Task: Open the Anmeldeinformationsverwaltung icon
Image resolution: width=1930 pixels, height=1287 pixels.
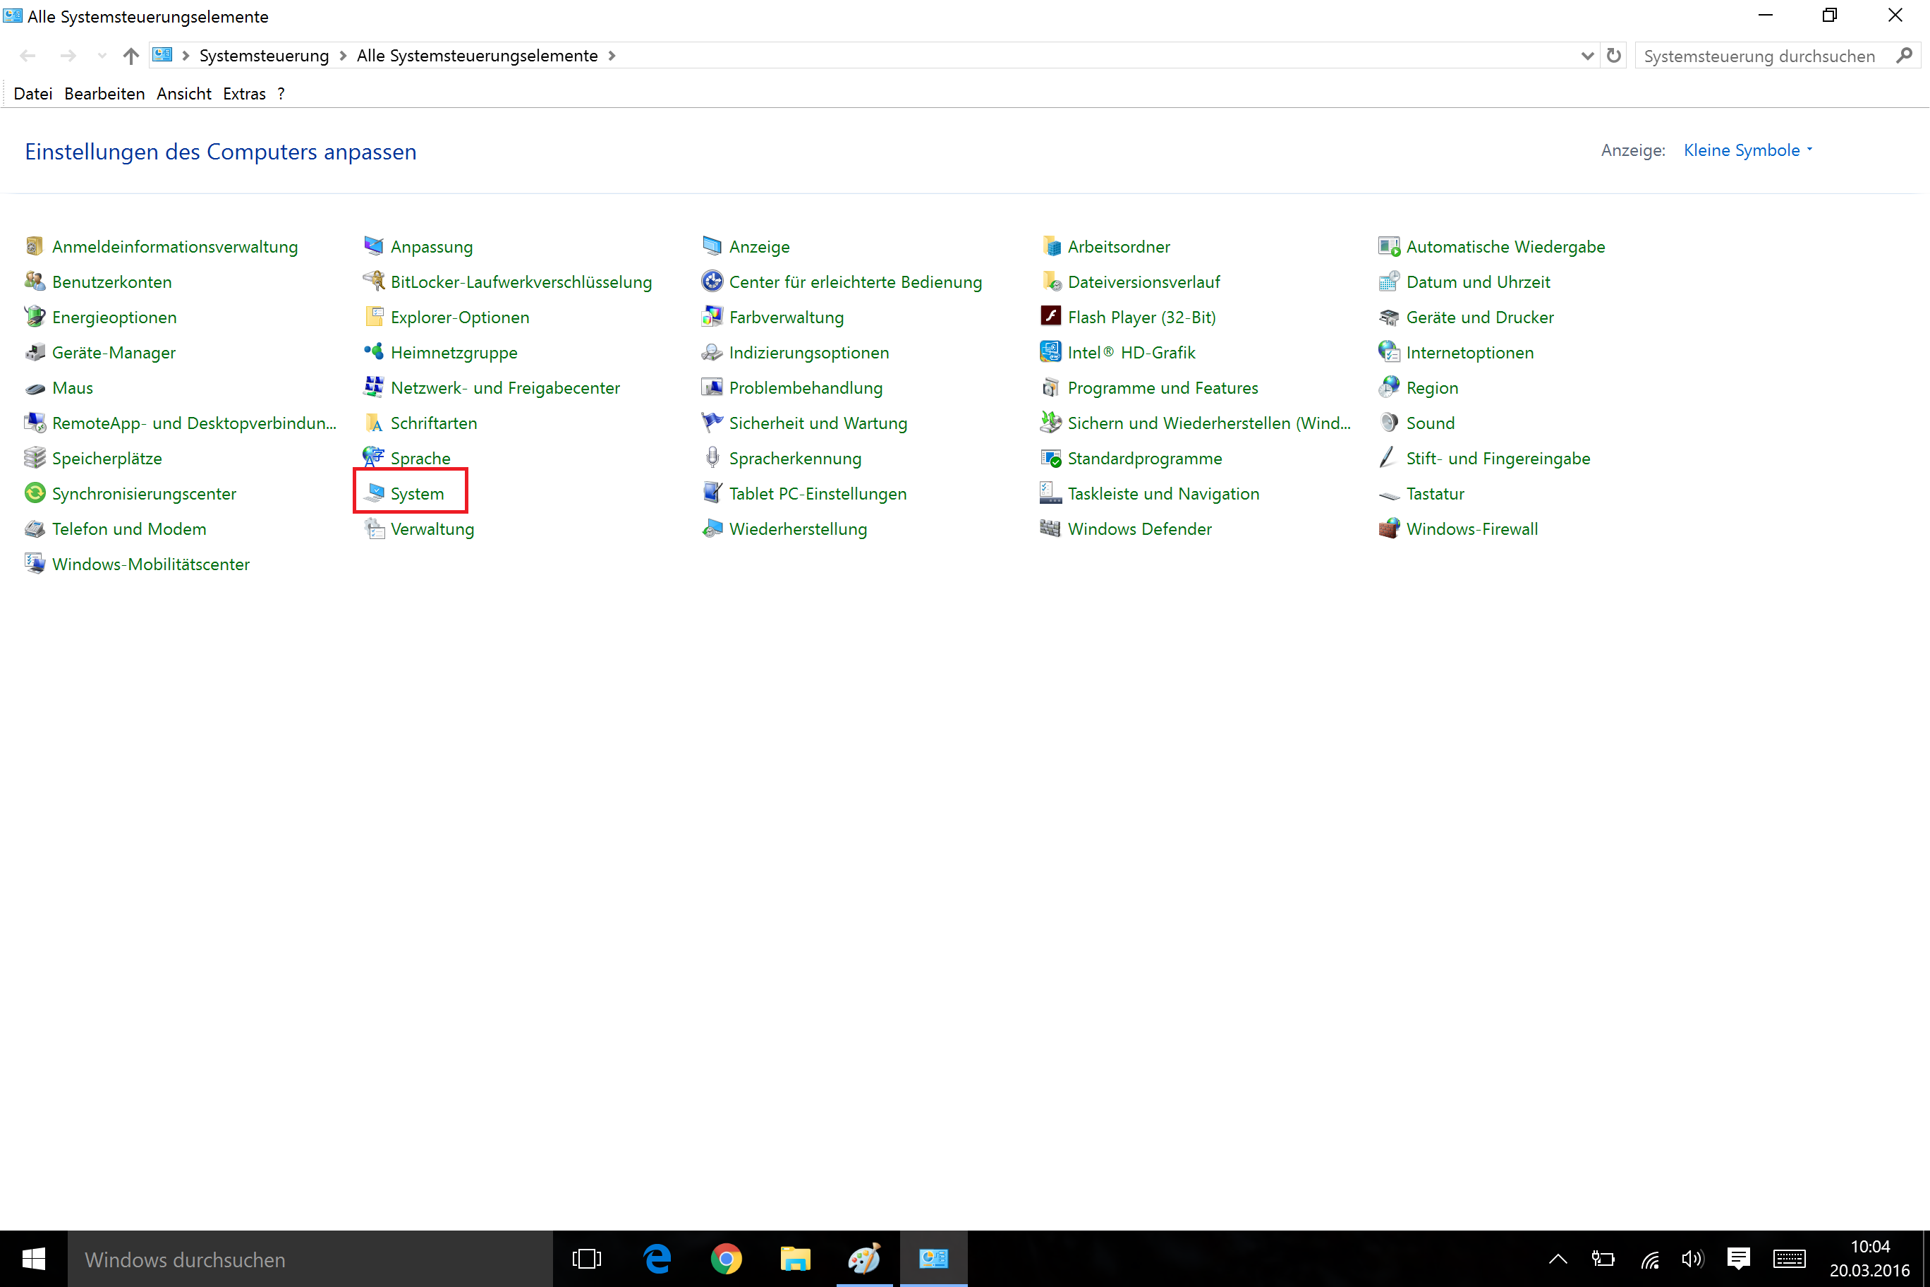Action: [x=35, y=246]
